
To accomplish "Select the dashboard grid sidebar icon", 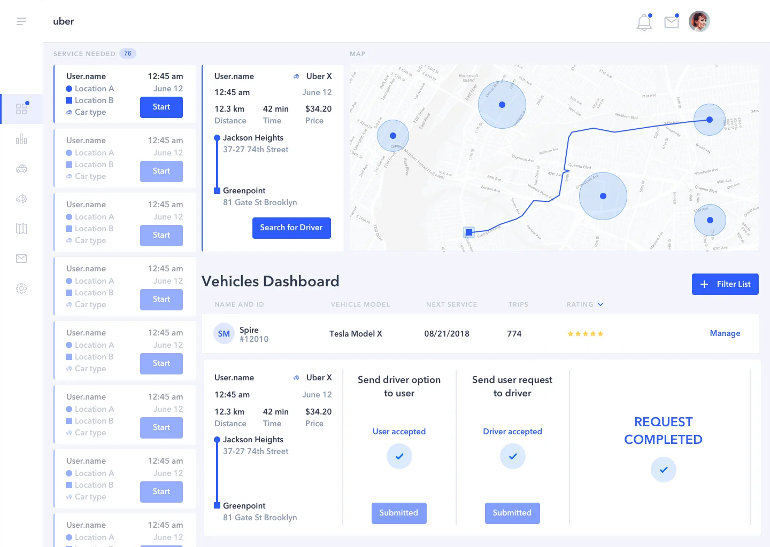I will click(21, 108).
